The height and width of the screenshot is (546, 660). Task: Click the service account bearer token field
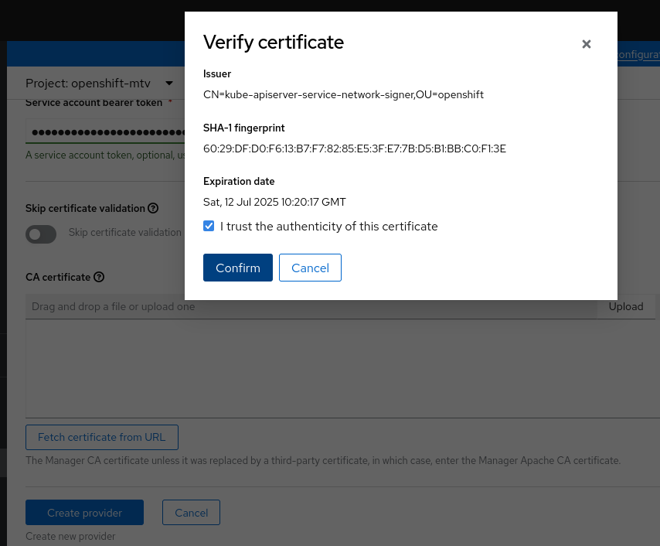point(105,132)
